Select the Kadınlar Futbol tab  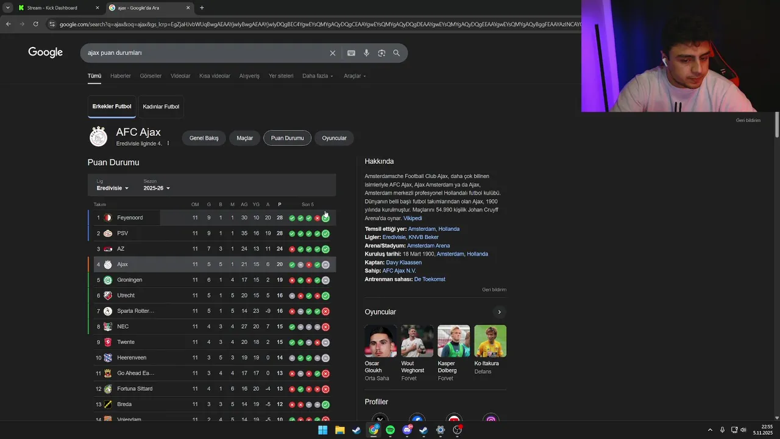click(161, 107)
